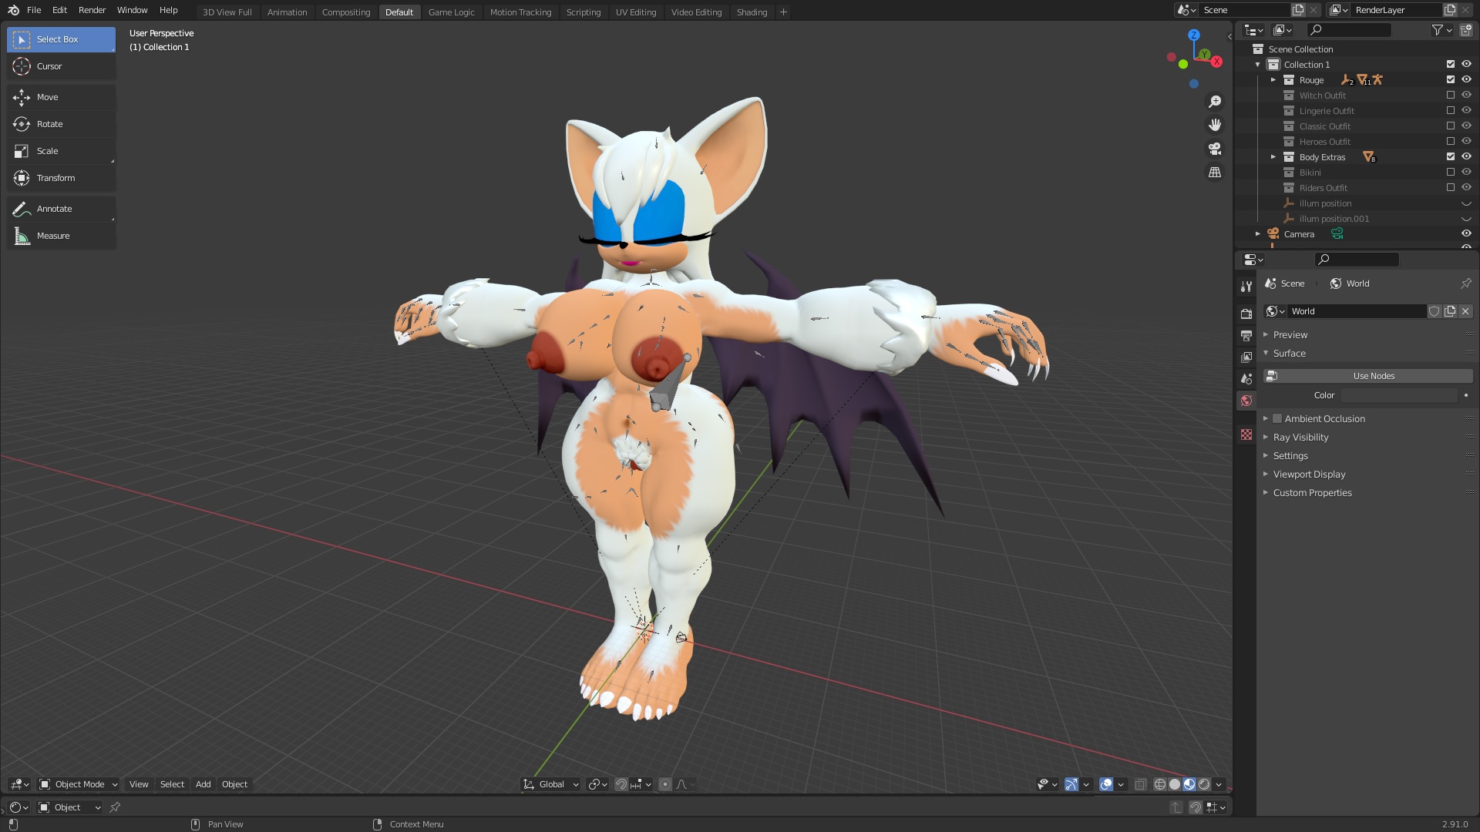
Task: Open the Object Mode dropdown
Action: [79, 784]
